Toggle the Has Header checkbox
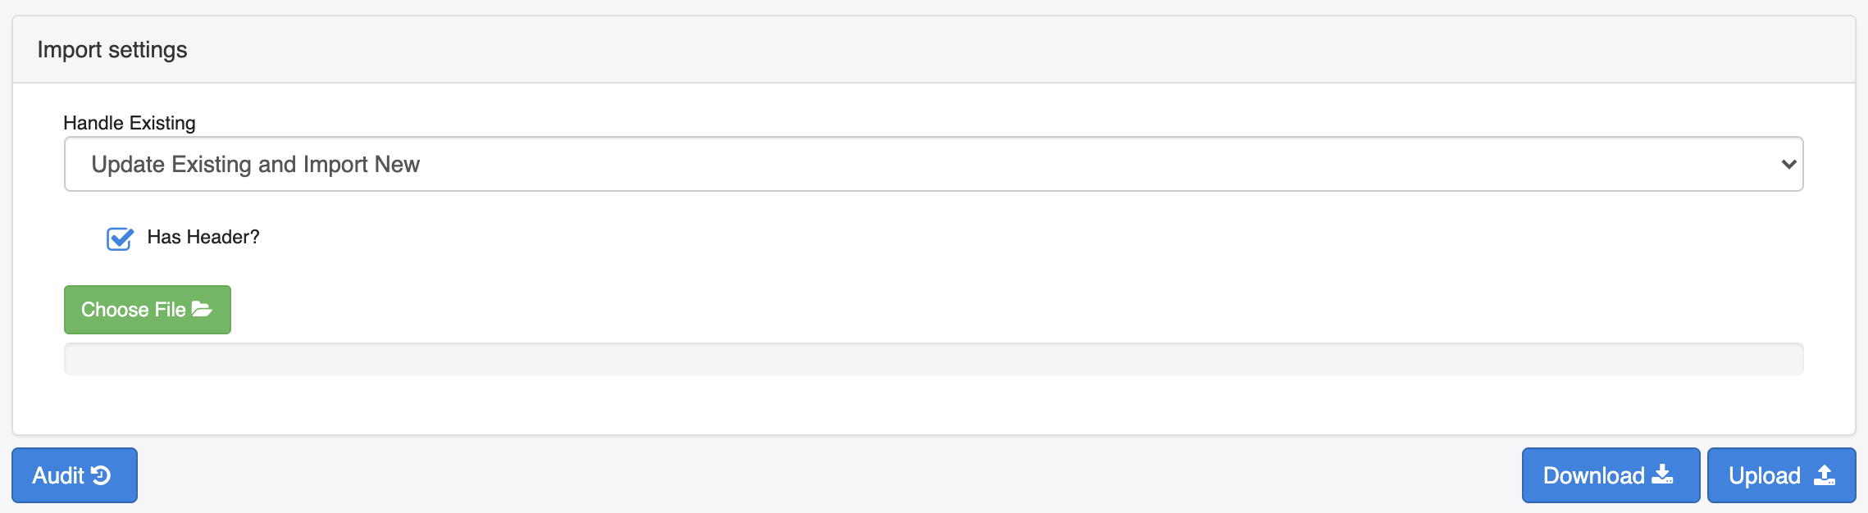 pyautogui.click(x=120, y=238)
